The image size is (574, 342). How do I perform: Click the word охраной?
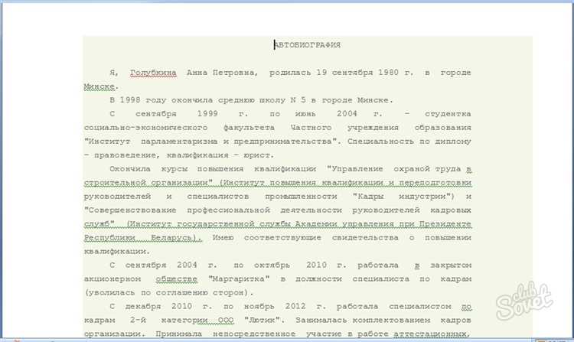412,169
